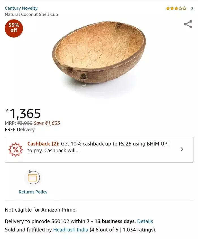Open the Century Novelty brand page
198x239 pixels.
21,8
